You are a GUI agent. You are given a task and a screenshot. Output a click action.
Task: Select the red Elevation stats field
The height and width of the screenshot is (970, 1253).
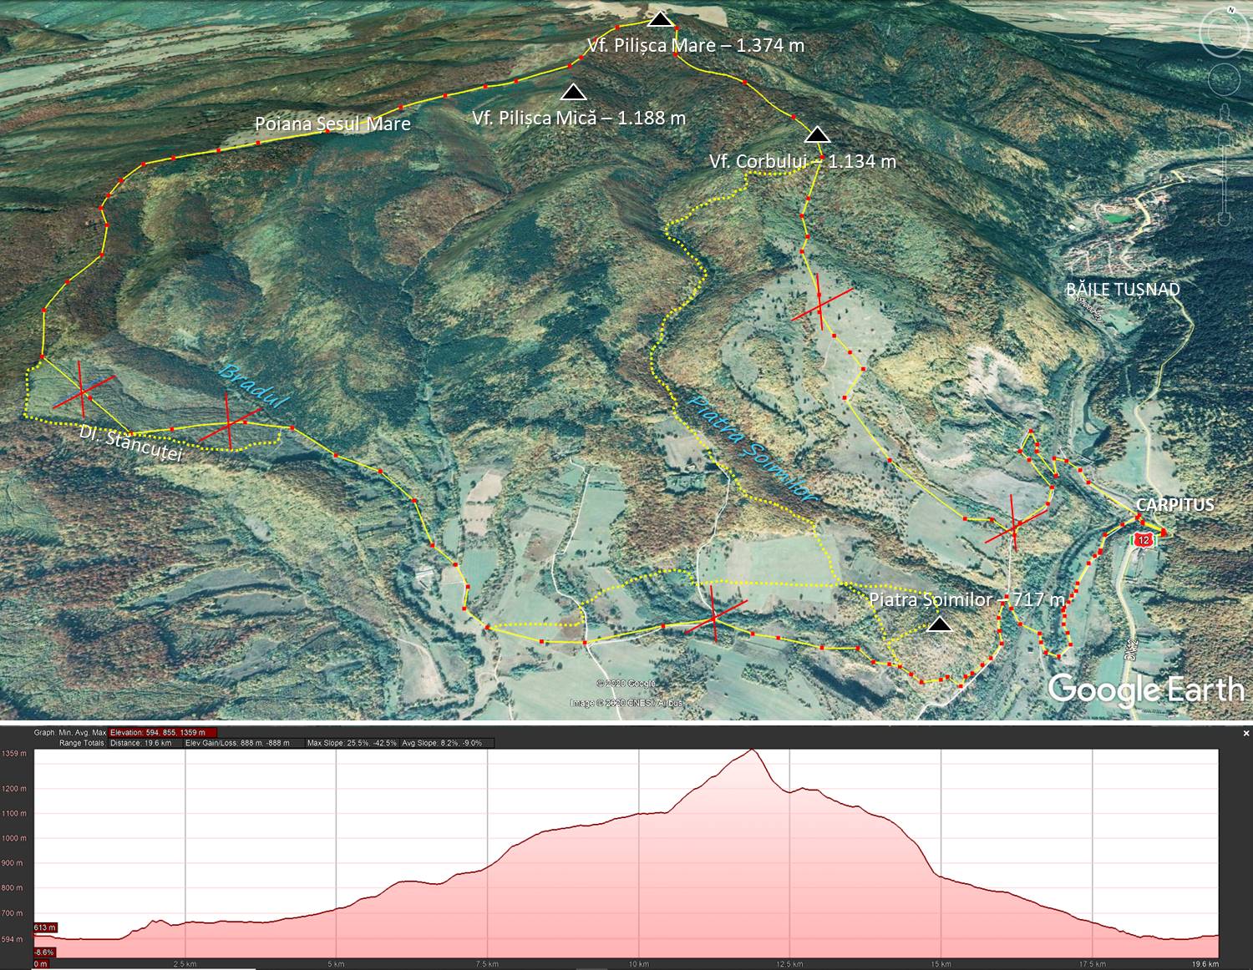[x=162, y=732]
